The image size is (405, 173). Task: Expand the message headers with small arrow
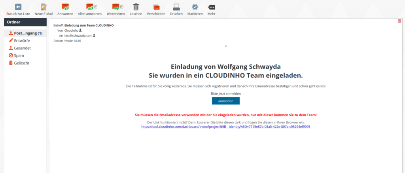tap(226, 46)
